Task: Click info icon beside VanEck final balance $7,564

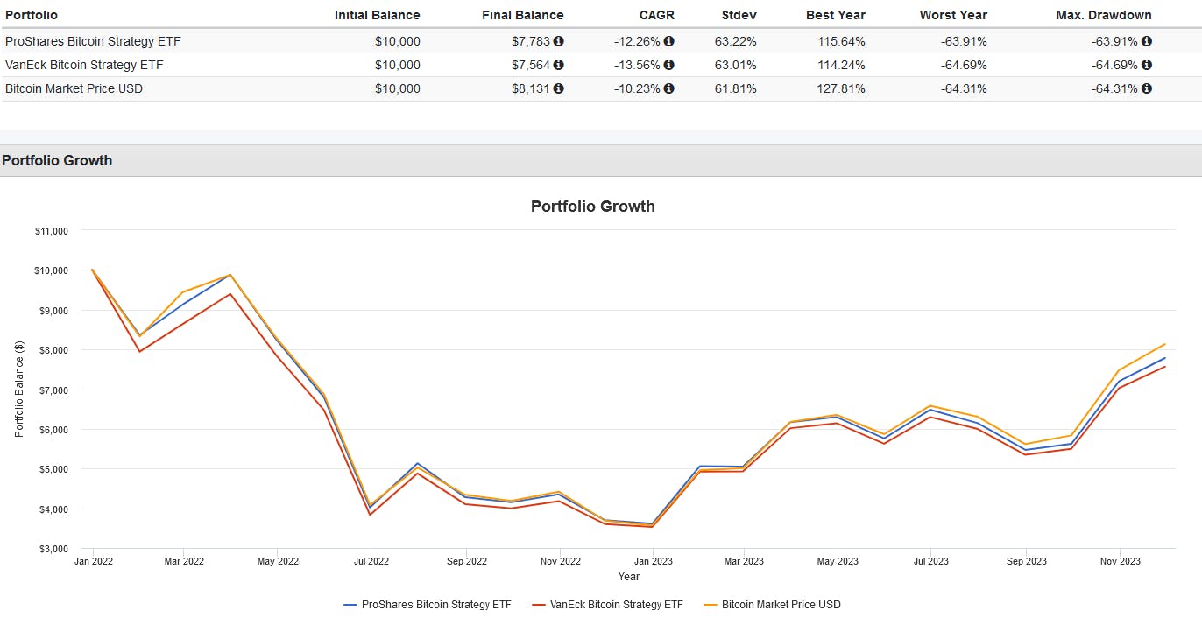Action: [559, 65]
